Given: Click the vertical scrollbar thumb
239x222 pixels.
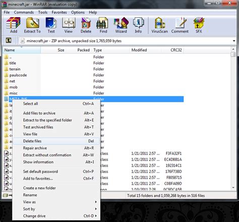Looking at the screenshot, I should pyautogui.click(x=233, y=54).
